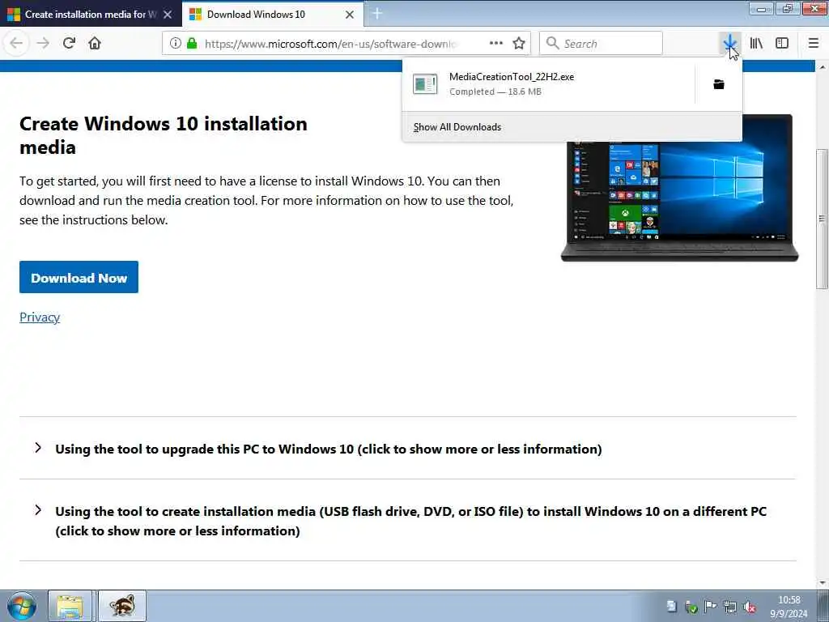Open containing folder for MediaCreationTool download
The width and height of the screenshot is (829, 622).
(719, 84)
